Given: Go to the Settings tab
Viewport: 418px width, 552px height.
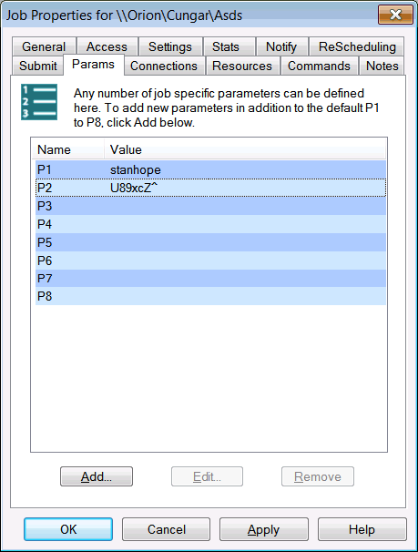Looking at the screenshot, I should (170, 46).
